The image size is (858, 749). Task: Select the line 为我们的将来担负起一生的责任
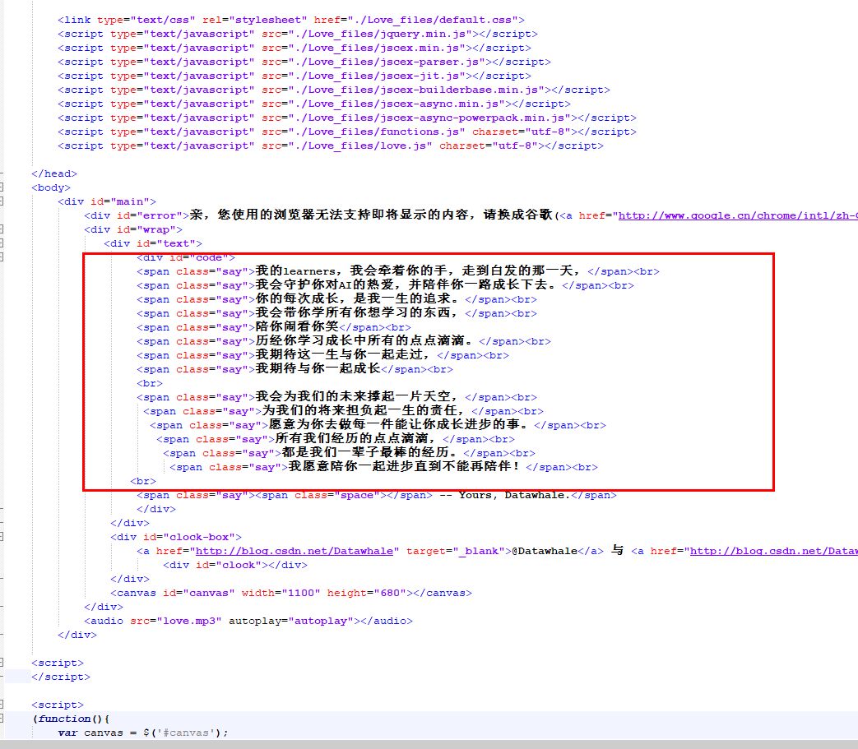point(343,411)
